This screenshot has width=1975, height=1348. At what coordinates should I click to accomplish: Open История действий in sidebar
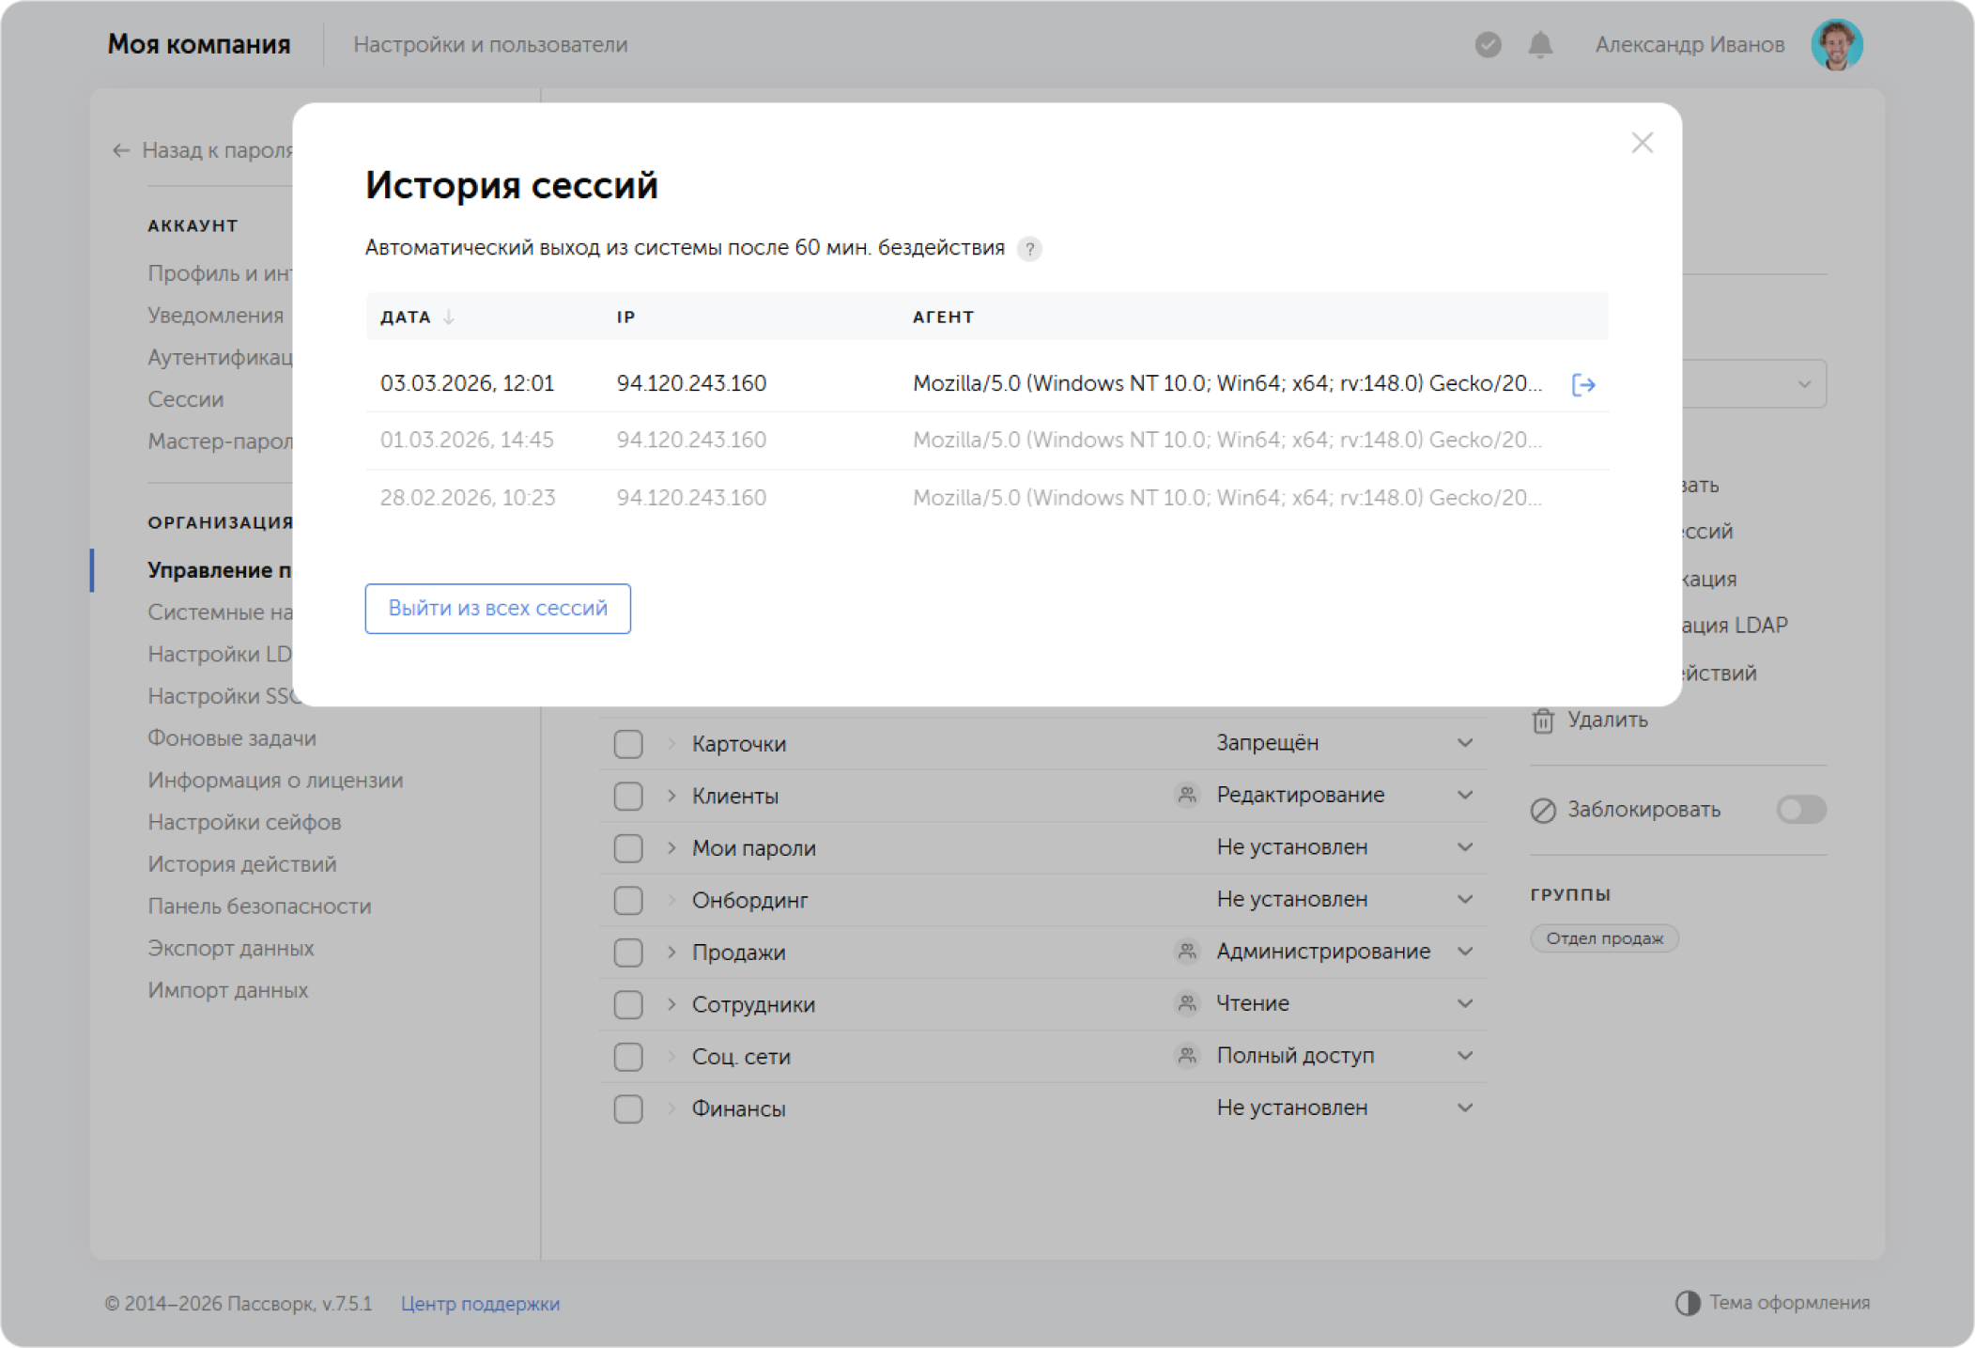[241, 864]
